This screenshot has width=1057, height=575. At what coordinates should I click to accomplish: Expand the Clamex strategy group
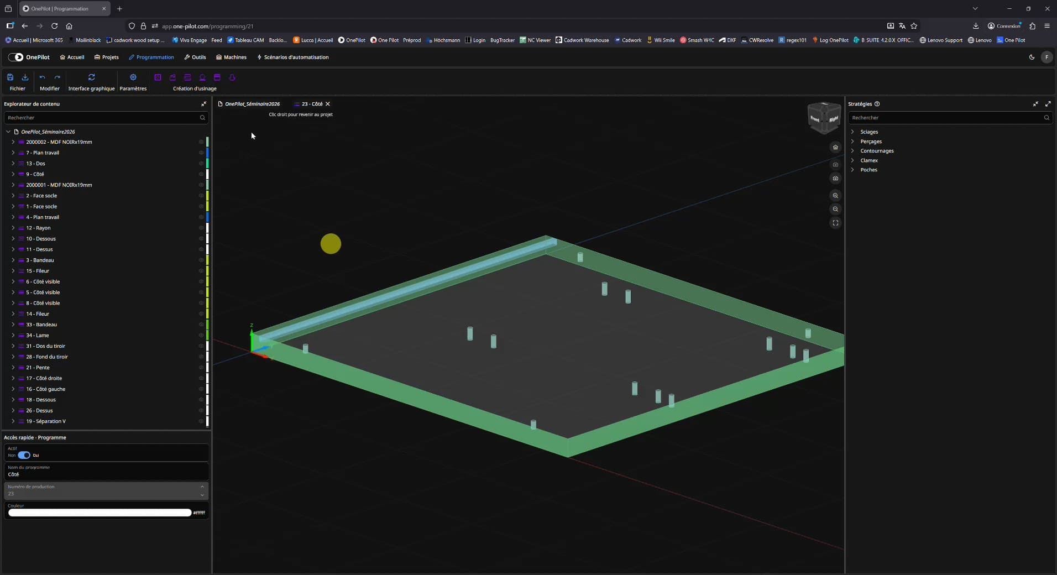(852, 160)
